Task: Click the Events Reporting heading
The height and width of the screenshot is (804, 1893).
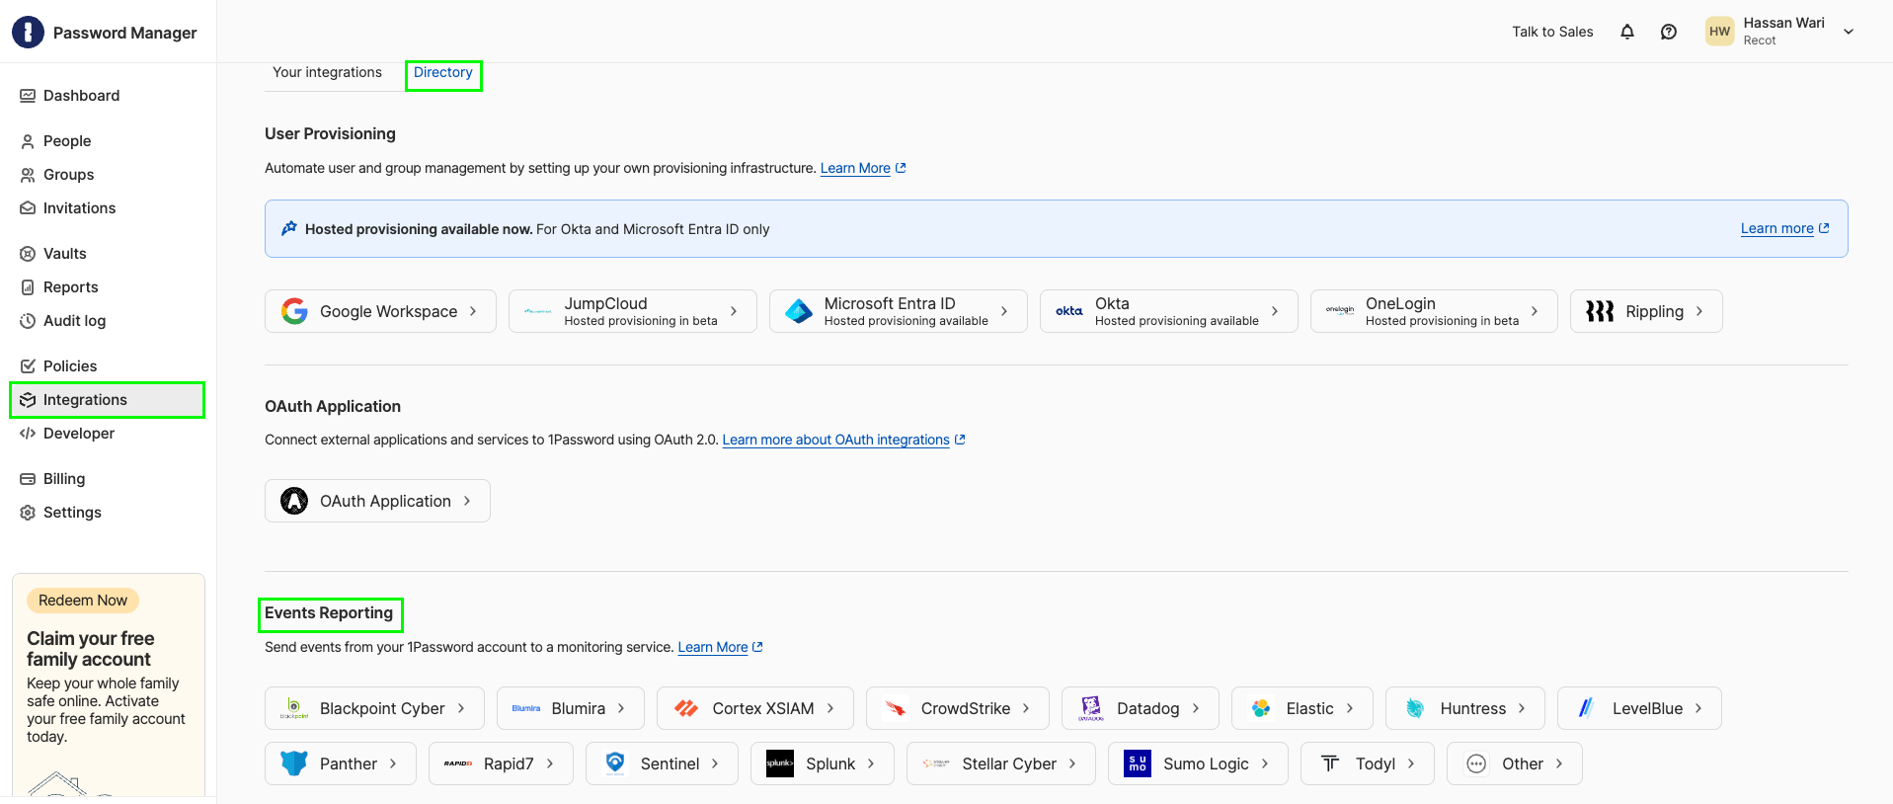Action: (x=329, y=612)
